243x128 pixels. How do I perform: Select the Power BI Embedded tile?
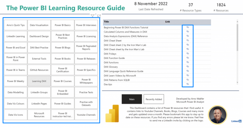pyautogui.click(x=63, y=92)
